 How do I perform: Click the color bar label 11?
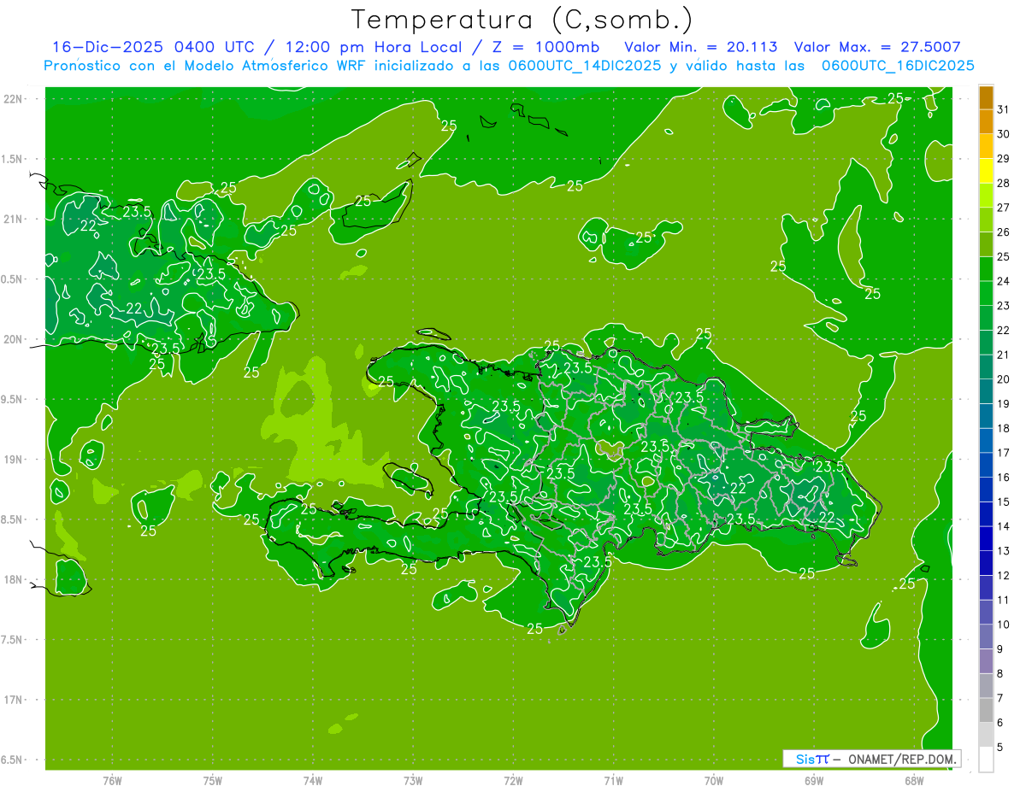pos(1004,600)
